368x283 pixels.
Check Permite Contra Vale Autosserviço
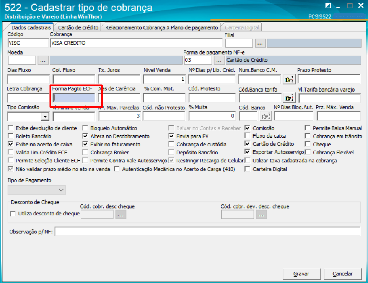[x=85, y=161]
